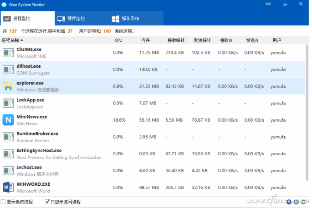
Task: Open the feedback message icon in title bar
Action: pyautogui.click(x=268, y=4)
